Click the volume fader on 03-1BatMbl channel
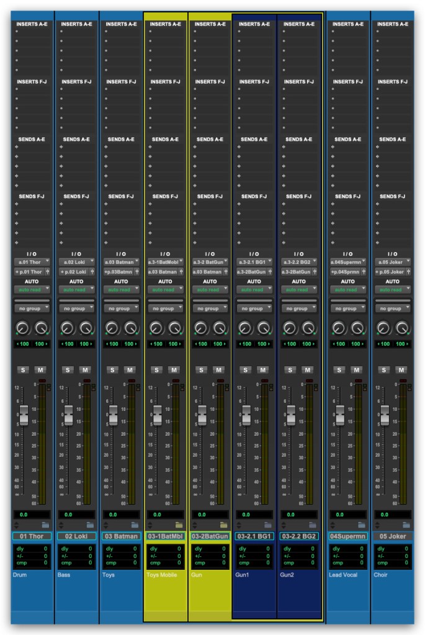The height and width of the screenshot is (635, 425). click(x=158, y=415)
